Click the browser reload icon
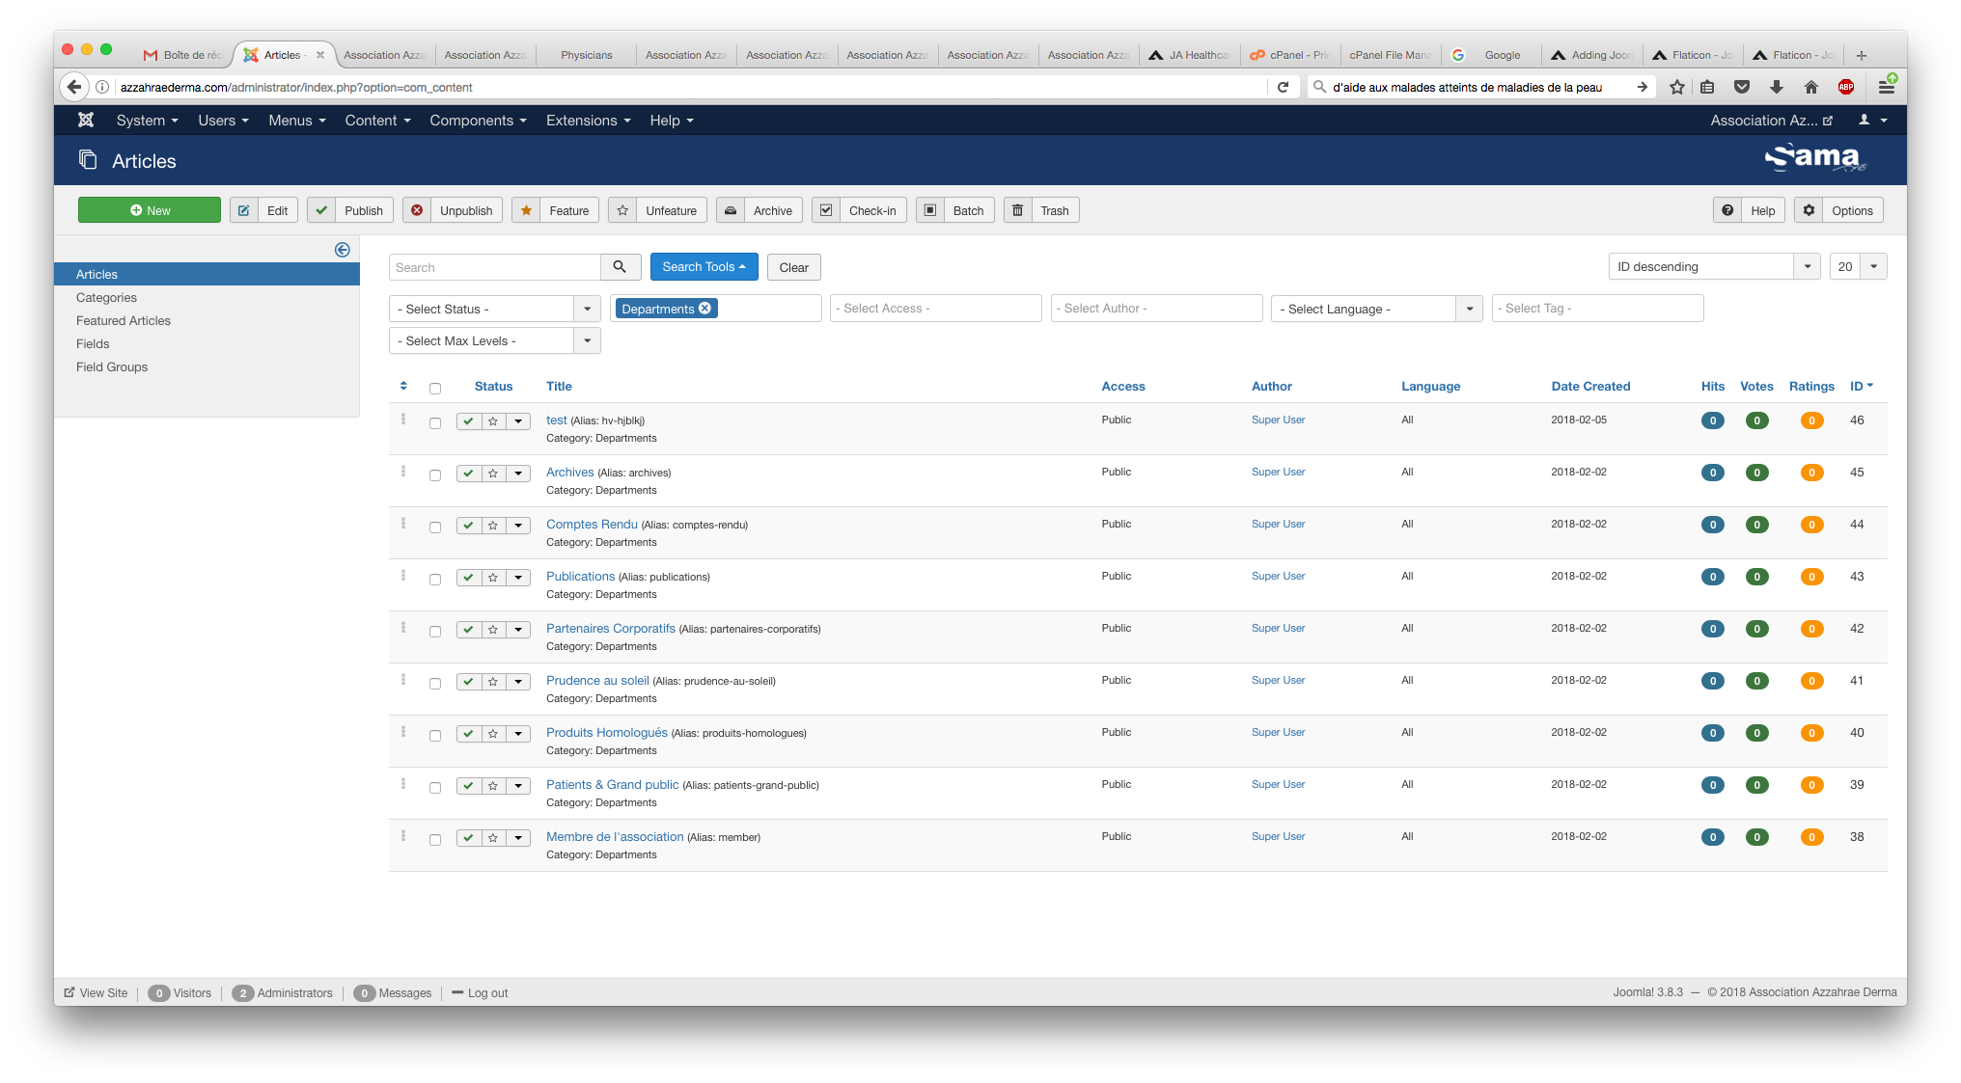 (1283, 87)
